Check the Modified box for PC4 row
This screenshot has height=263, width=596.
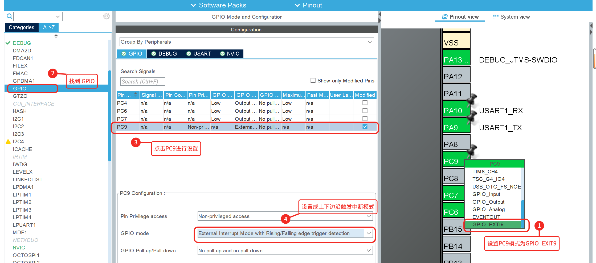[x=365, y=103]
